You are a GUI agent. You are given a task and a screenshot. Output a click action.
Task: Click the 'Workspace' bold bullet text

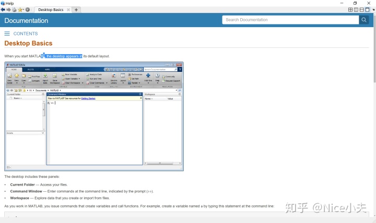click(19, 198)
